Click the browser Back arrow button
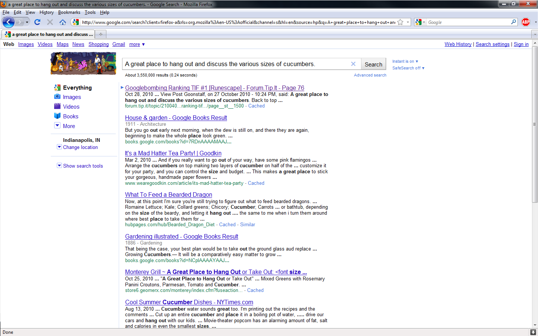 click(9, 22)
